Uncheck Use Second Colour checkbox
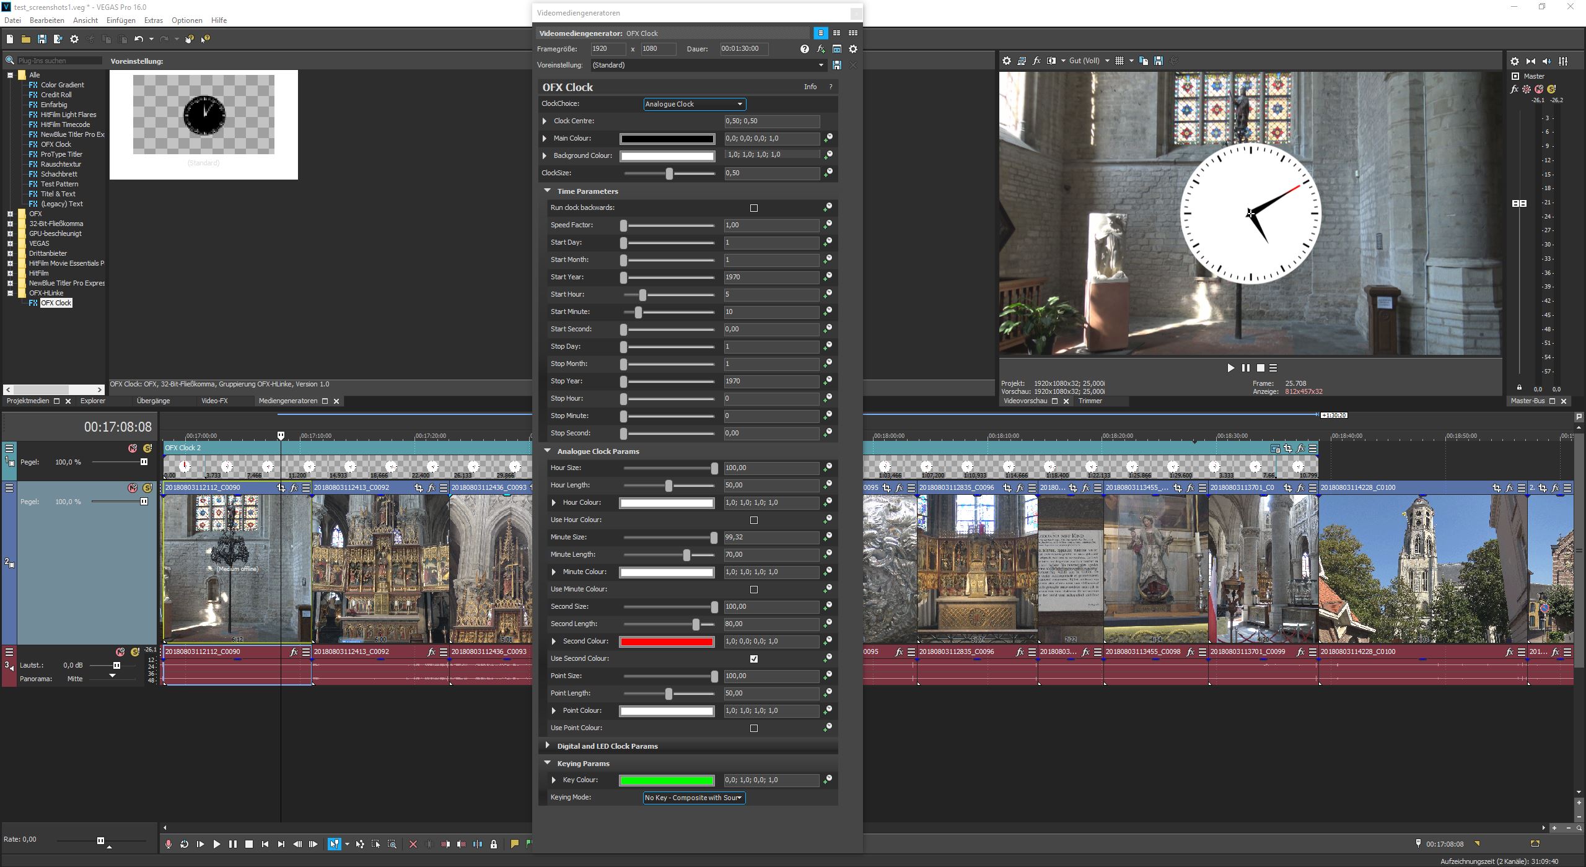Viewport: 1586px width, 867px height. pyautogui.click(x=754, y=659)
